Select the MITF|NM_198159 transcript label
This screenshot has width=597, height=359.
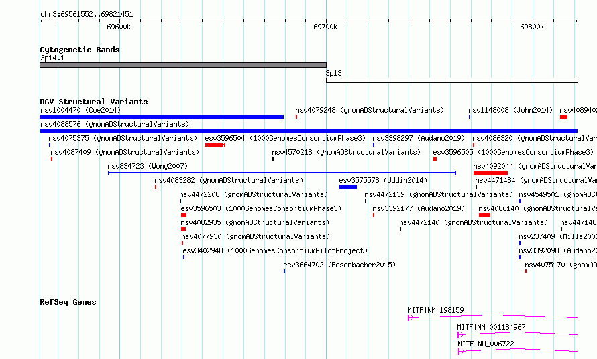tap(435, 310)
